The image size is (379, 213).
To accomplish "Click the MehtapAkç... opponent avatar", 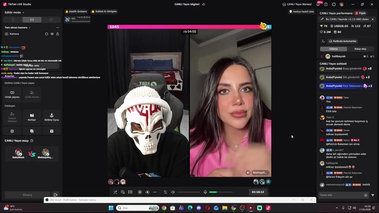I will pyautogui.click(x=45, y=152).
